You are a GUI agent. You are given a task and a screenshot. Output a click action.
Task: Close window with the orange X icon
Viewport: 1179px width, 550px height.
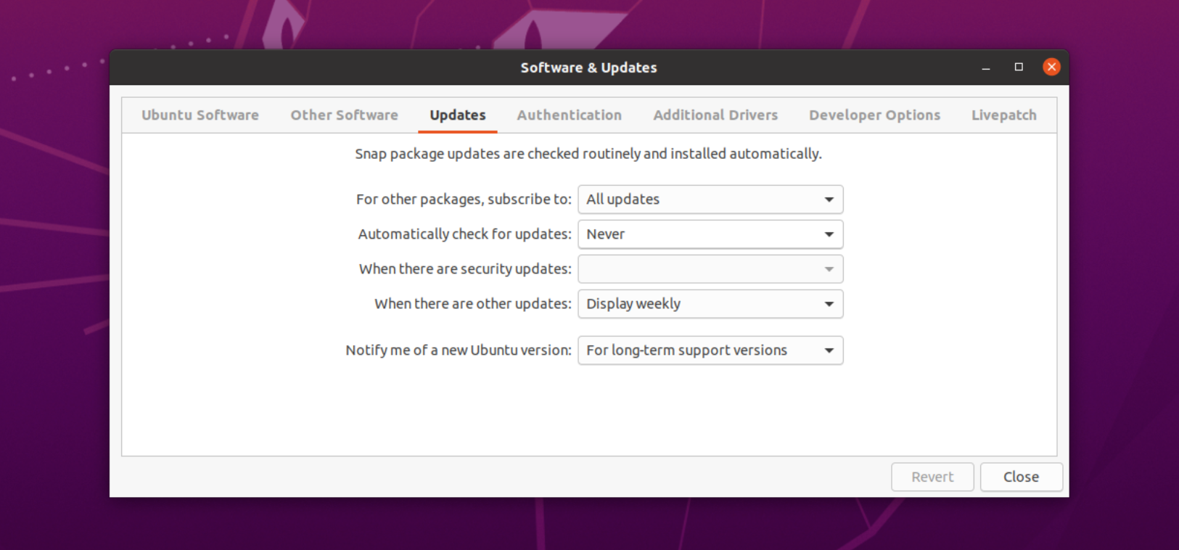coord(1051,67)
